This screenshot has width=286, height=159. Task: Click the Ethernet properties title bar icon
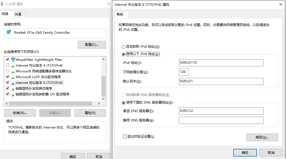[x=2, y=4]
